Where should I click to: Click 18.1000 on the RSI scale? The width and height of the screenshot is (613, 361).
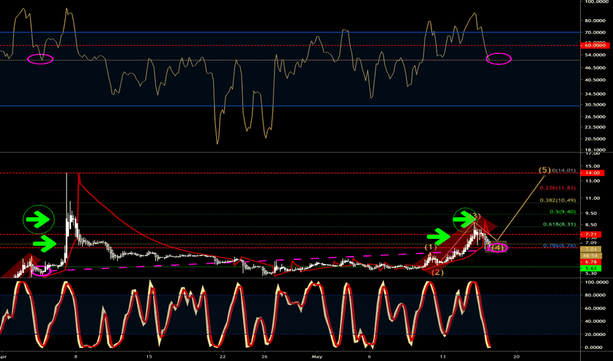(595, 150)
